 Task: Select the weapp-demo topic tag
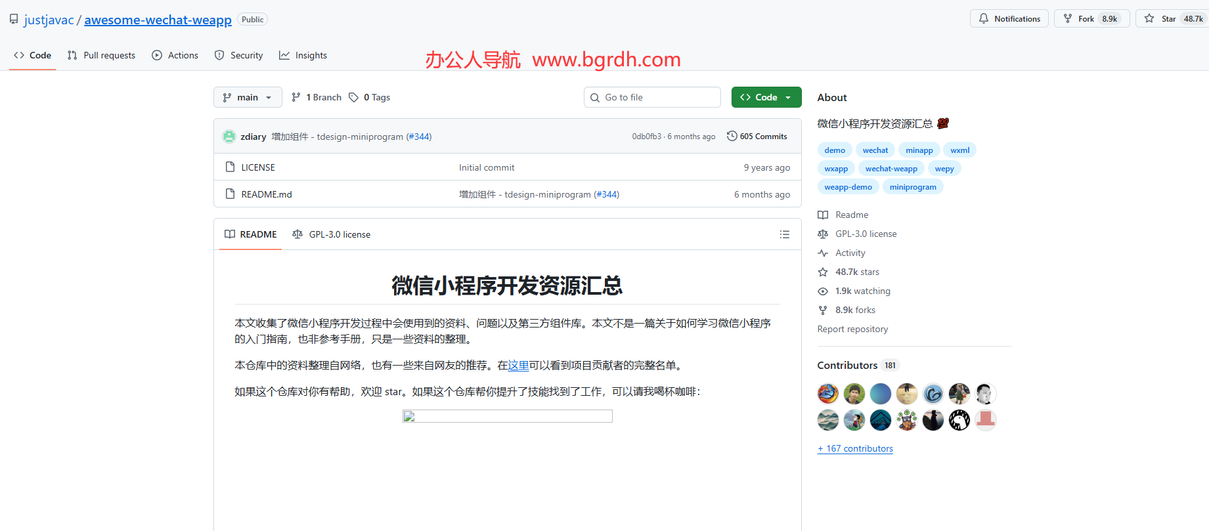pos(848,187)
